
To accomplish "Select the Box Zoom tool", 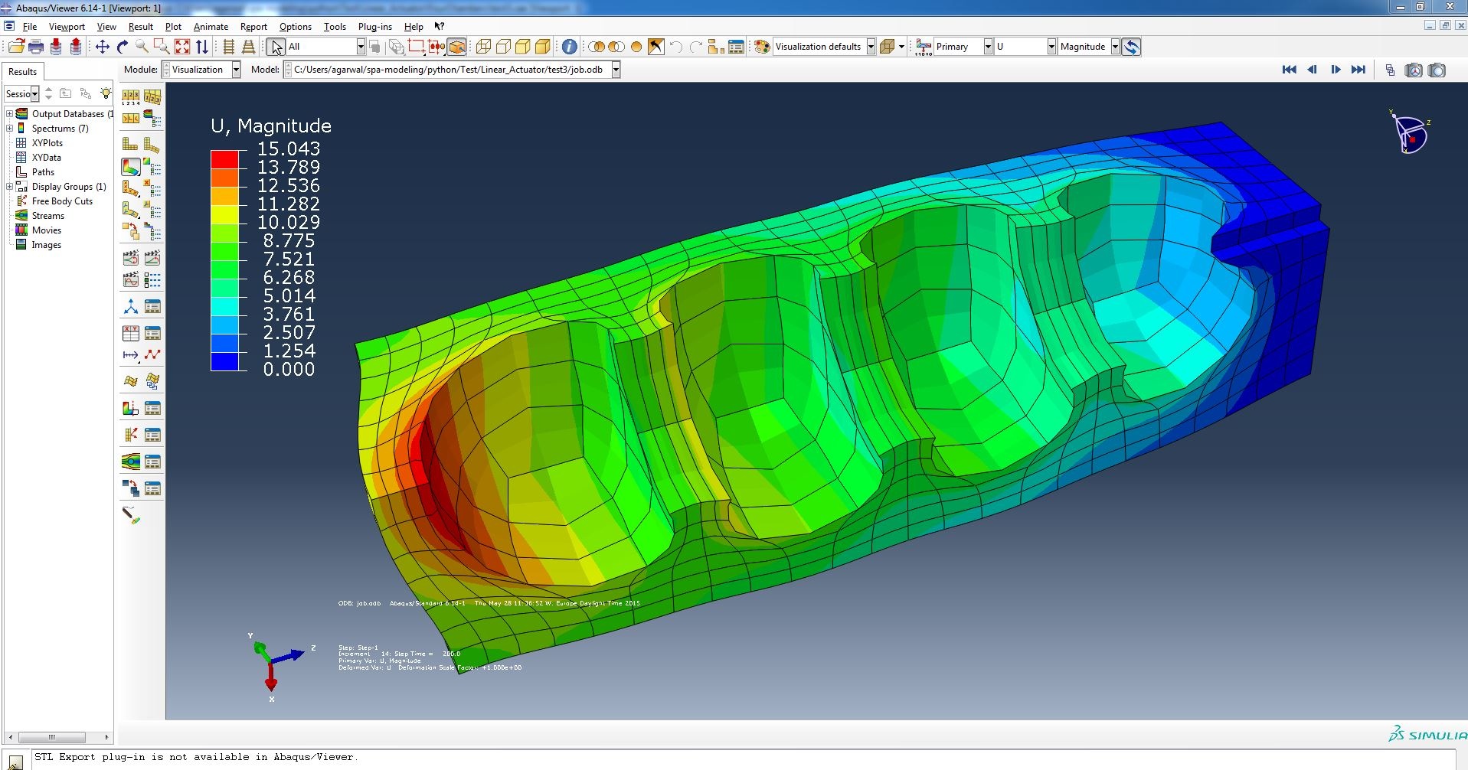I will tap(162, 47).
